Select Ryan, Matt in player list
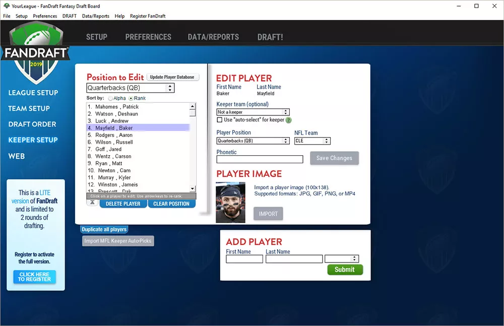This screenshot has width=504, height=326. click(x=138, y=163)
